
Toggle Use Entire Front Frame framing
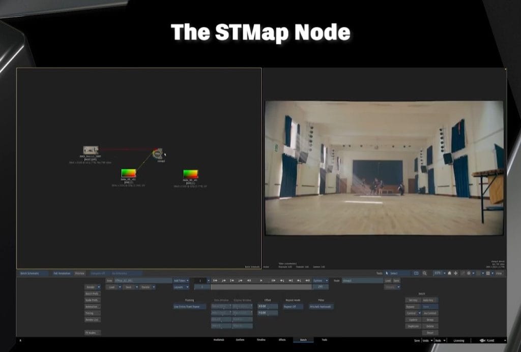190,307
